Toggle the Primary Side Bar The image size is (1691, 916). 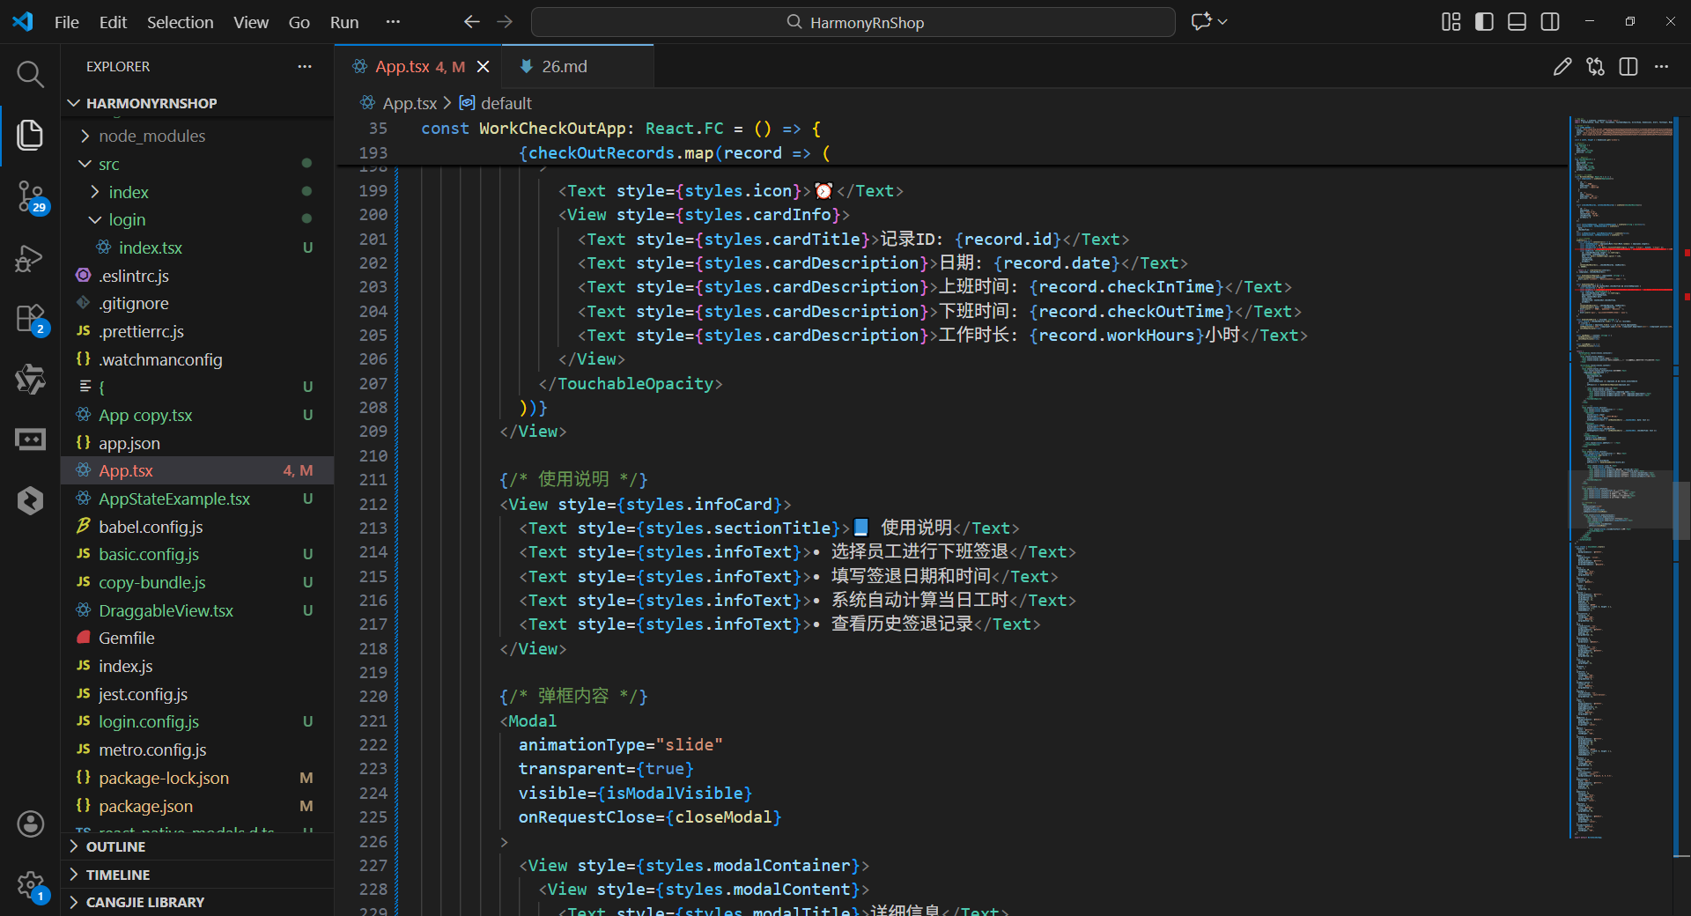click(x=1484, y=22)
